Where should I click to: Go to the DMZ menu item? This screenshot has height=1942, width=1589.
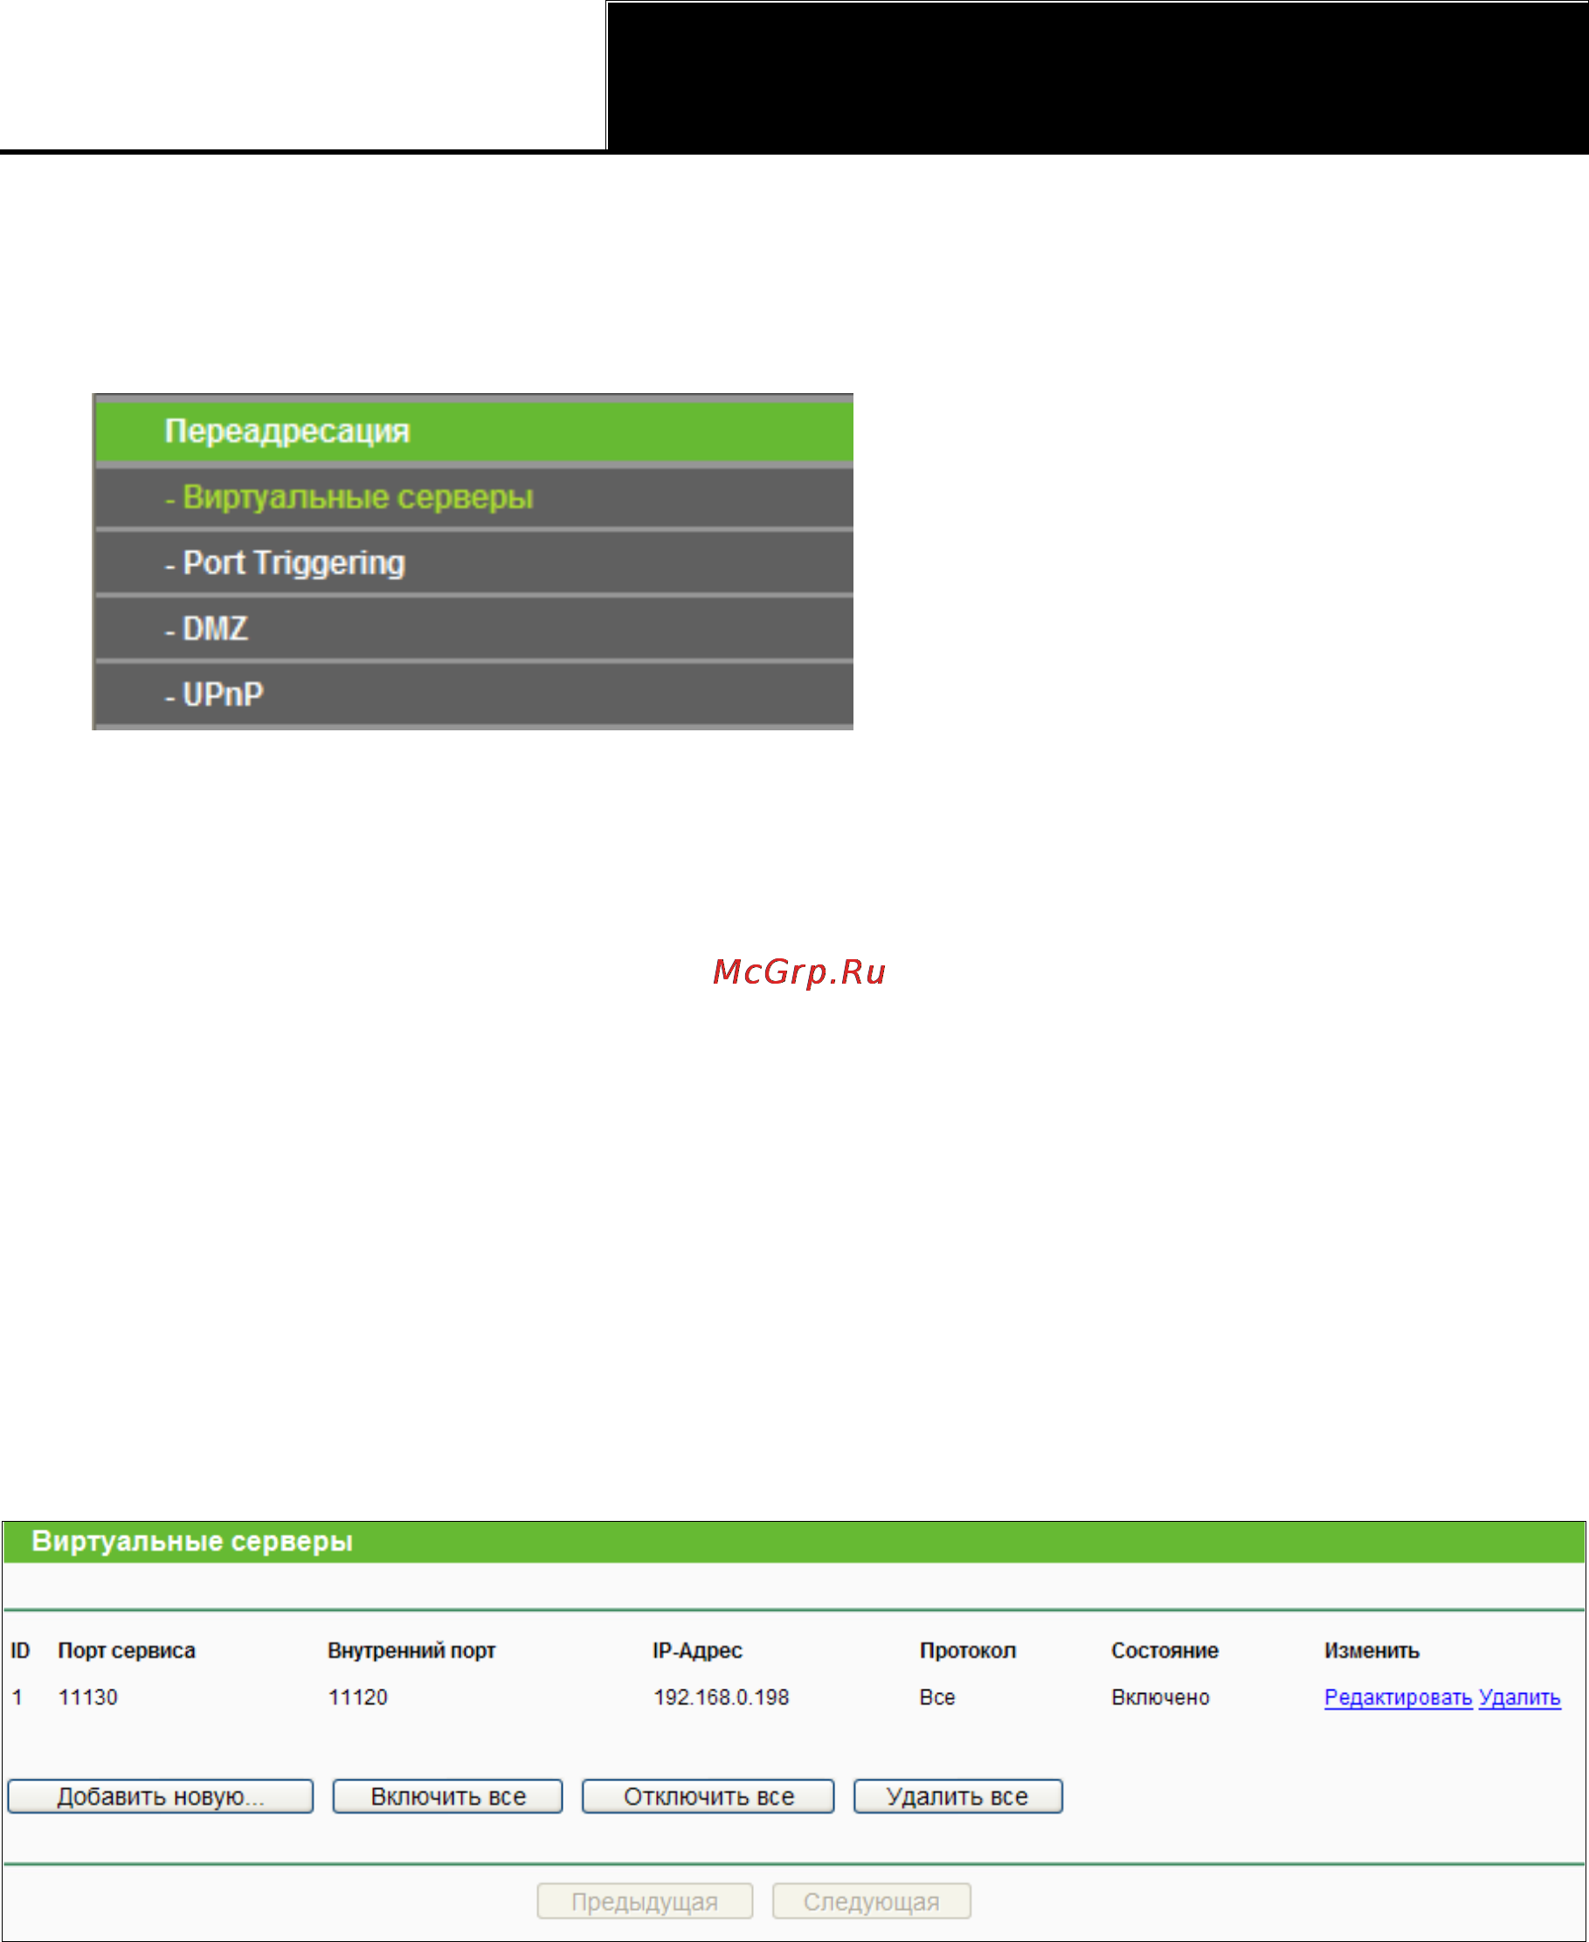pyautogui.click(x=474, y=629)
